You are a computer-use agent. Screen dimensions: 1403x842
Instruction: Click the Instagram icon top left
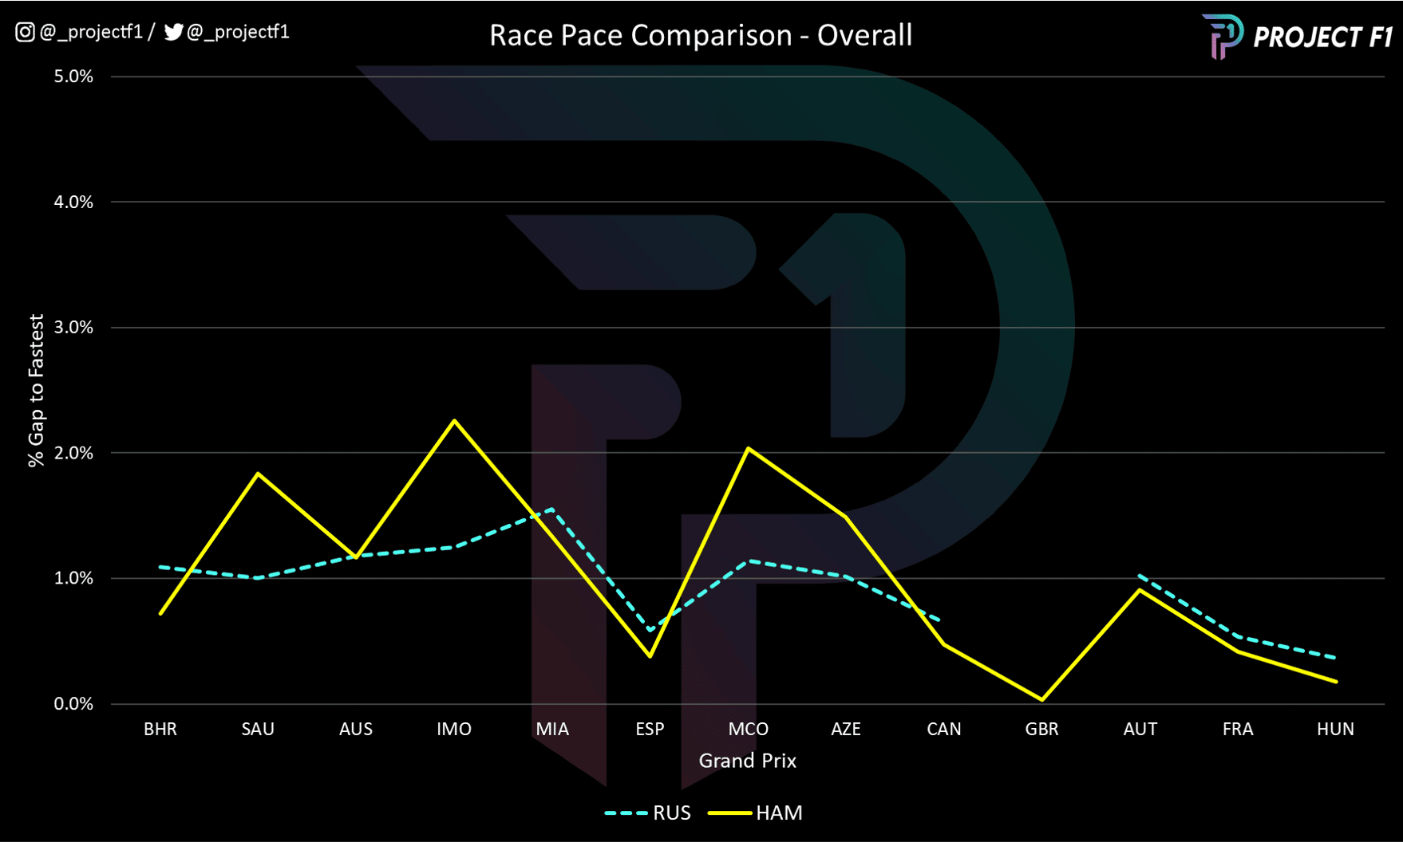[24, 33]
